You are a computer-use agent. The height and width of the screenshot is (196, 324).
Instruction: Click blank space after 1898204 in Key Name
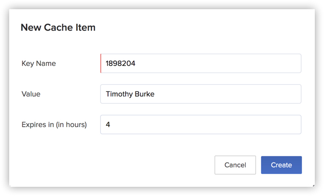[x=218, y=63]
